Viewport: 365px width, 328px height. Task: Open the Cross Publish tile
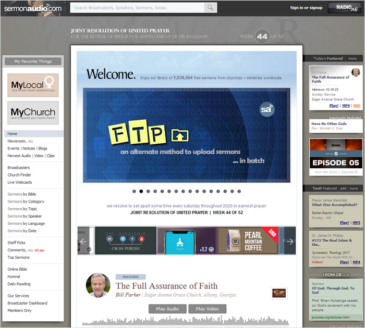pyautogui.click(x=126, y=241)
